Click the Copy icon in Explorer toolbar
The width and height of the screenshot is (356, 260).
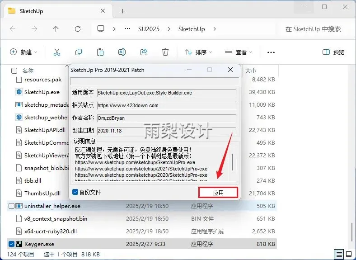pyautogui.click(x=79, y=52)
